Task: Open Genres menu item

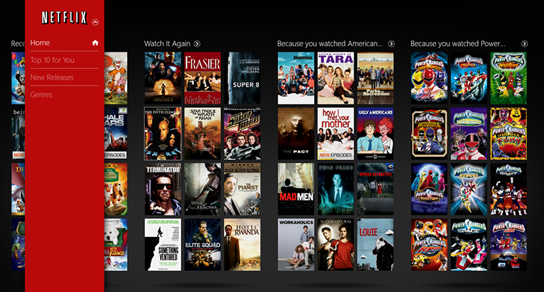Action: (x=41, y=94)
